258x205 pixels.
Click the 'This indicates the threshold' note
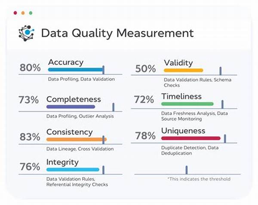pos(199,179)
